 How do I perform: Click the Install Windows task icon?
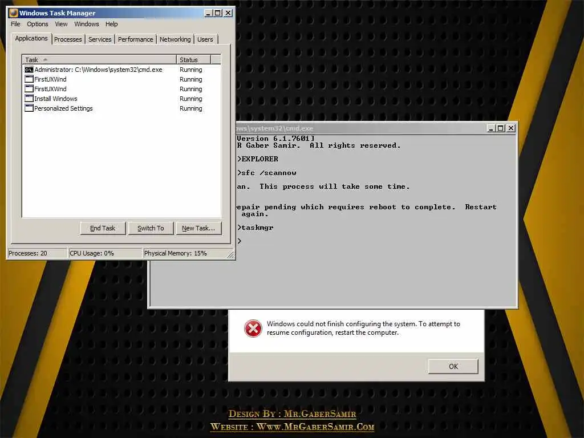click(29, 98)
